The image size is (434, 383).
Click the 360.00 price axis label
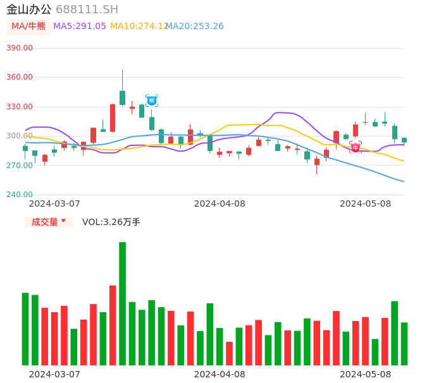pyautogui.click(x=20, y=77)
